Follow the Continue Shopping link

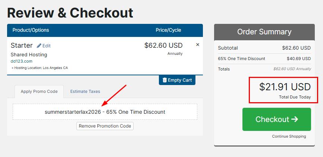tap(289, 136)
